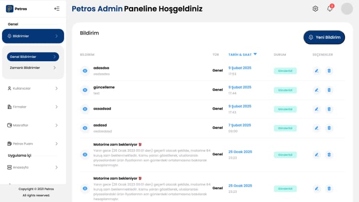
Task: Click the edit pencil for adasdsa notification
Action: [x=316, y=71]
